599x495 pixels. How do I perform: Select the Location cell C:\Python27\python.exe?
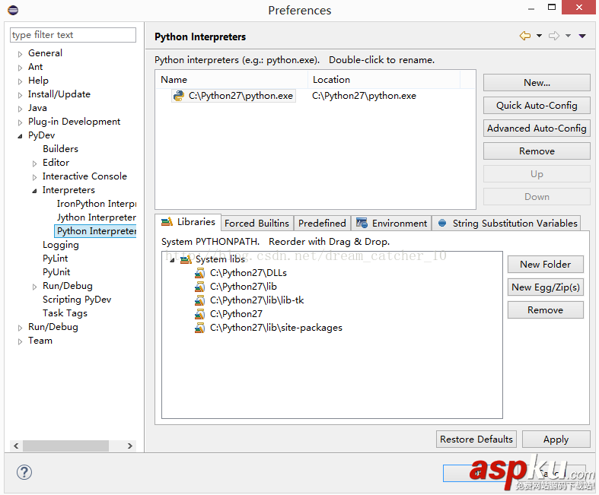pyautogui.click(x=364, y=96)
